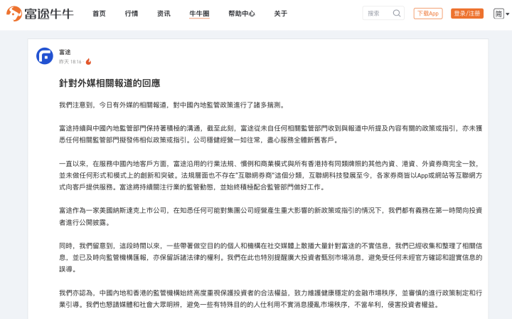Click paragraph starting 一直以來，在服務中國內地客戶
The image size is (512, 319).
[x=271, y=175]
